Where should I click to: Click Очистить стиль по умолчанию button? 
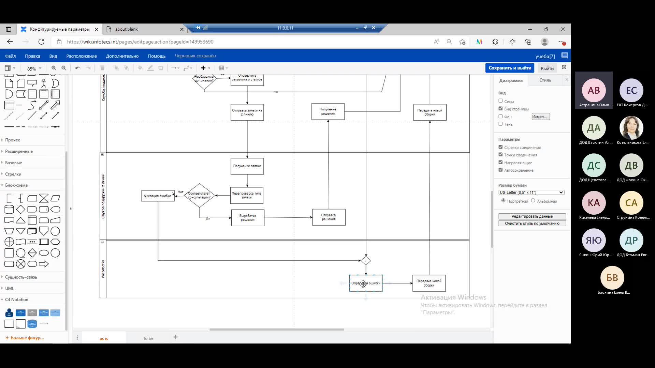click(x=532, y=224)
